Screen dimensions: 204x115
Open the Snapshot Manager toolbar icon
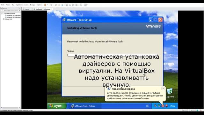coord(62,5)
